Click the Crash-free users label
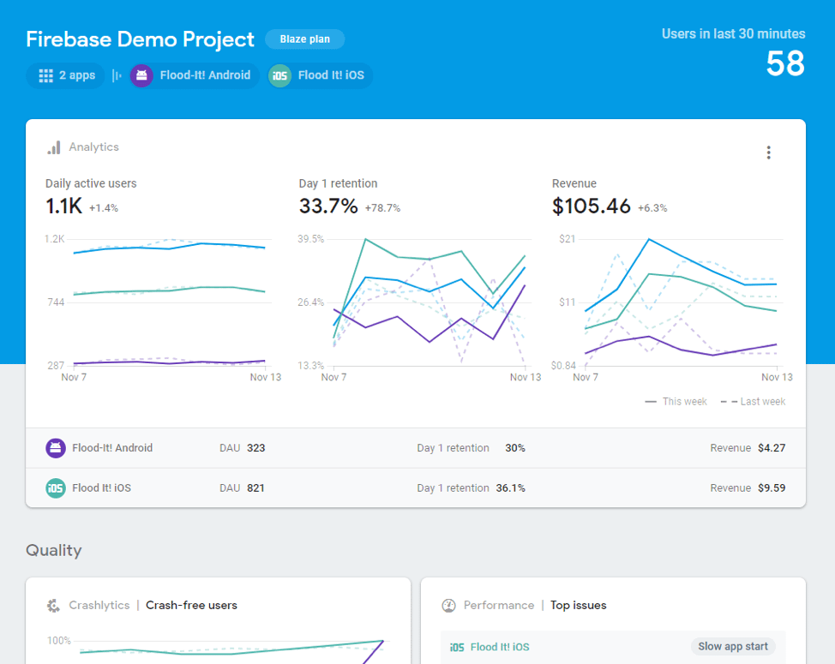Image resolution: width=835 pixels, height=664 pixels. point(192,606)
